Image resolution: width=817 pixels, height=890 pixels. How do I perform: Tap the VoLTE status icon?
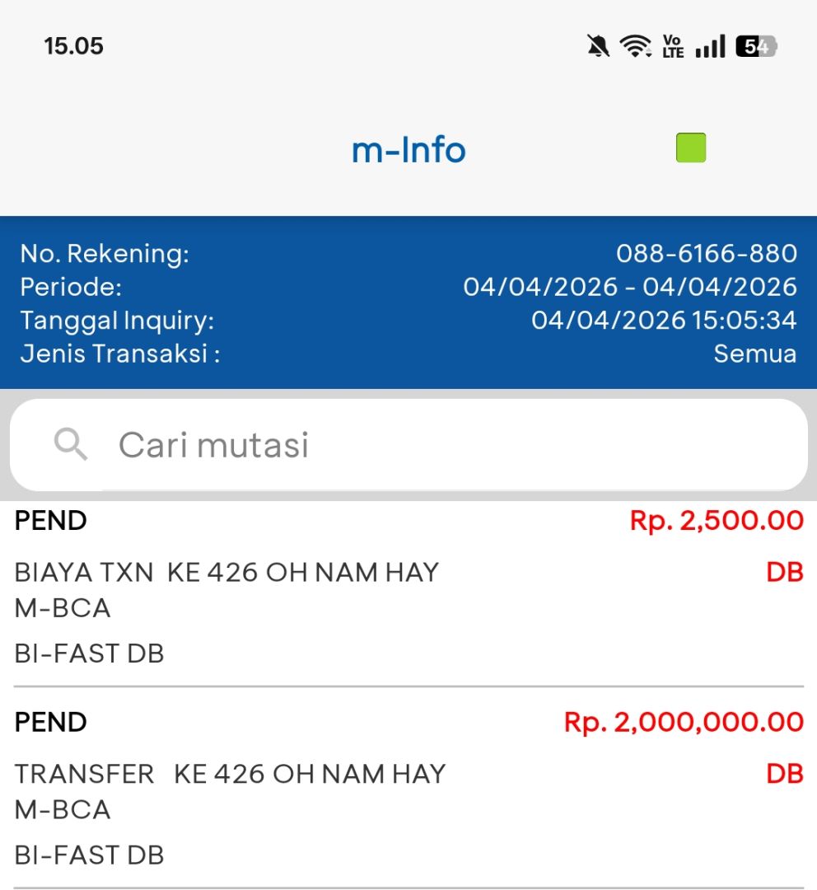[673, 46]
